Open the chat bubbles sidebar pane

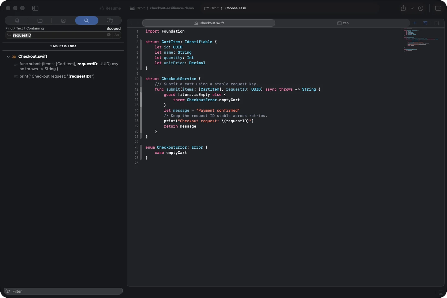(110, 20)
